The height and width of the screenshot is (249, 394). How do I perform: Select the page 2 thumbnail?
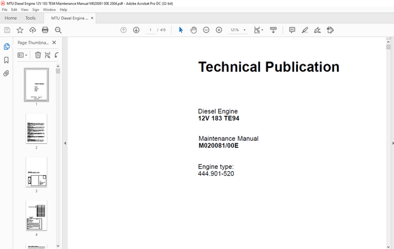point(36,129)
